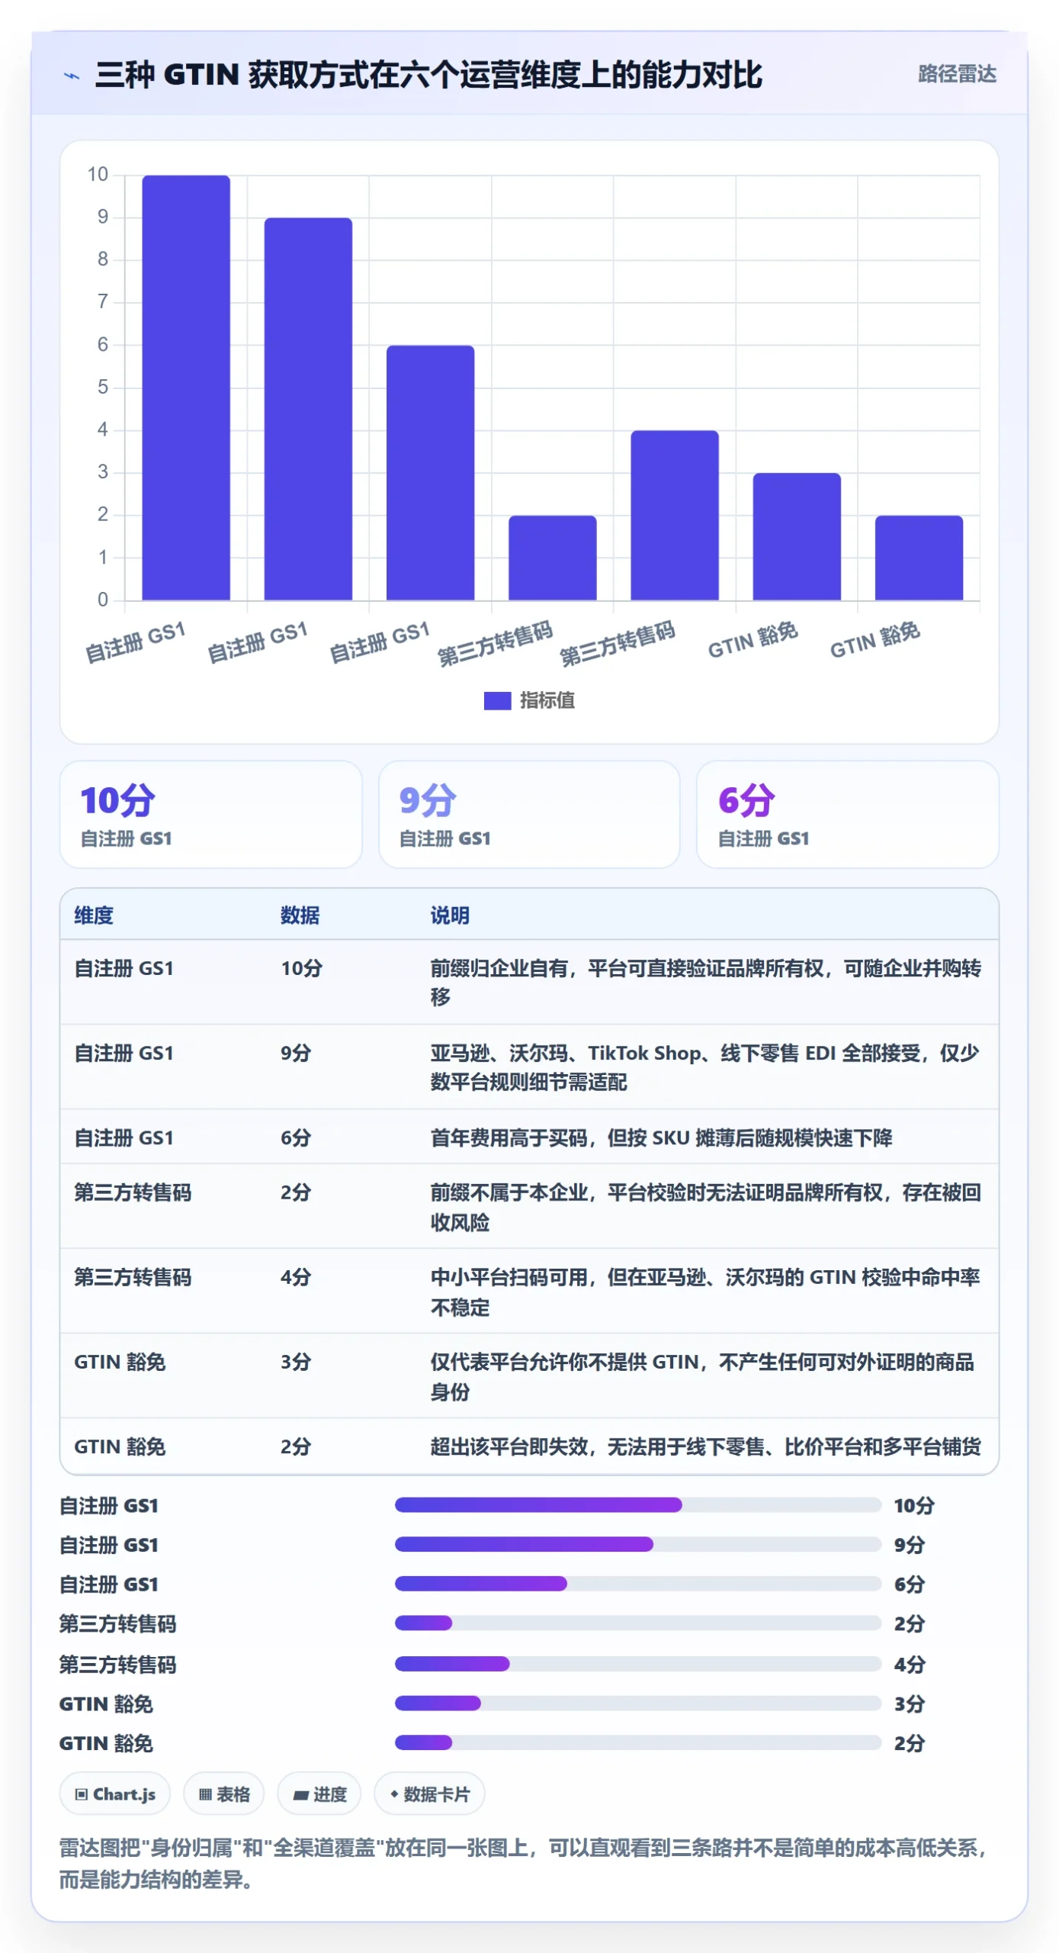Click the 维度 table column header
Viewport: 1059px width, 1953px height.
pyautogui.click(x=94, y=915)
